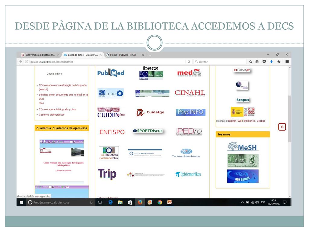Image resolution: width=309 pixels, height=232 pixels.
Task: Open the Windows notification center icon
Action: [x=285, y=202]
